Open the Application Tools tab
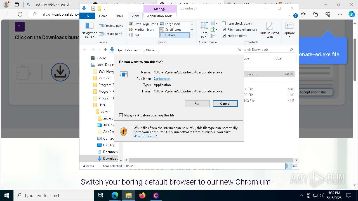 [x=160, y=16]
